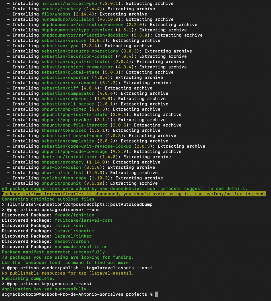Click nunomaduro/collision in Discovered Package list

pos(81,247)
